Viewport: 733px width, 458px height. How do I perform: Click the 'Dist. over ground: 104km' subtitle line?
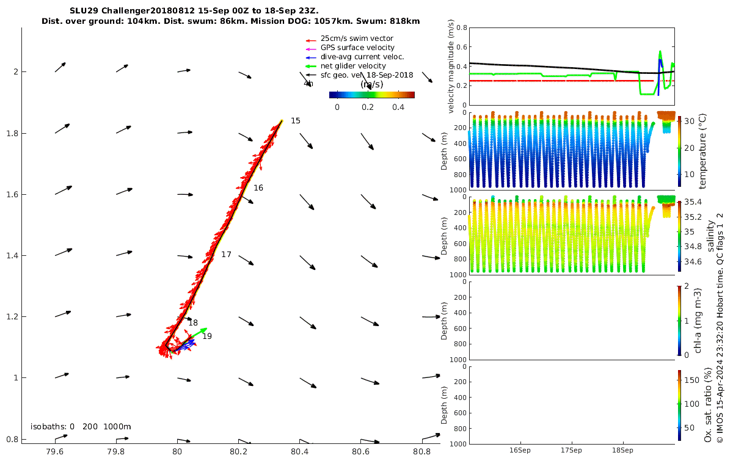point(230,21)
